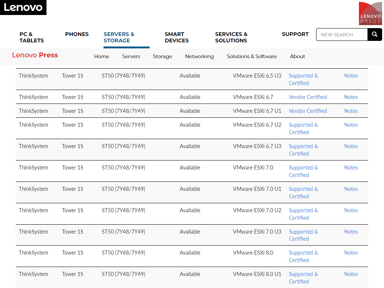
Task: Select the 'VMware ESXi 8.0 U1' cell
Action: tap(257, 274)
